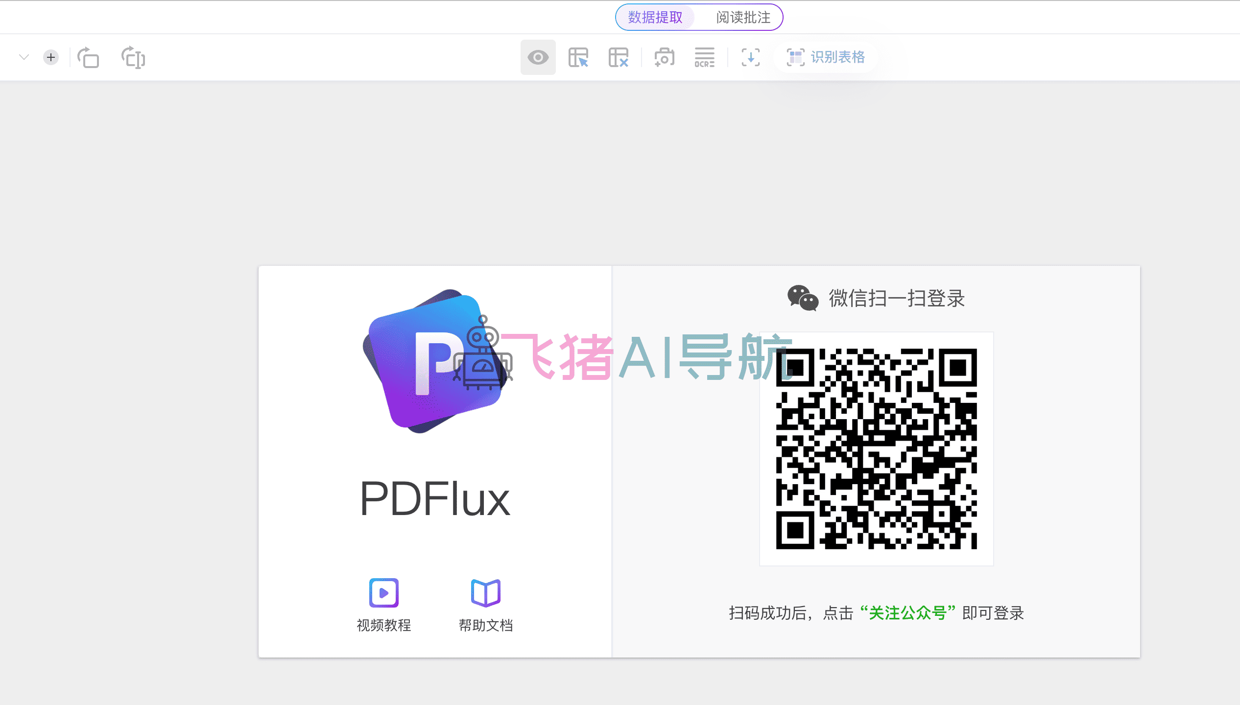Expand the chevron dropdown in the toolbar
The width and height of the screenshot is (1240, 705).
[x=24, y=57]
